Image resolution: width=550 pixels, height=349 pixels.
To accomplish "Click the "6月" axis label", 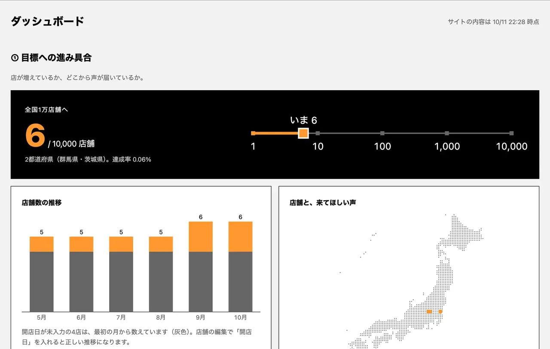I will click(x=81, y=318).
